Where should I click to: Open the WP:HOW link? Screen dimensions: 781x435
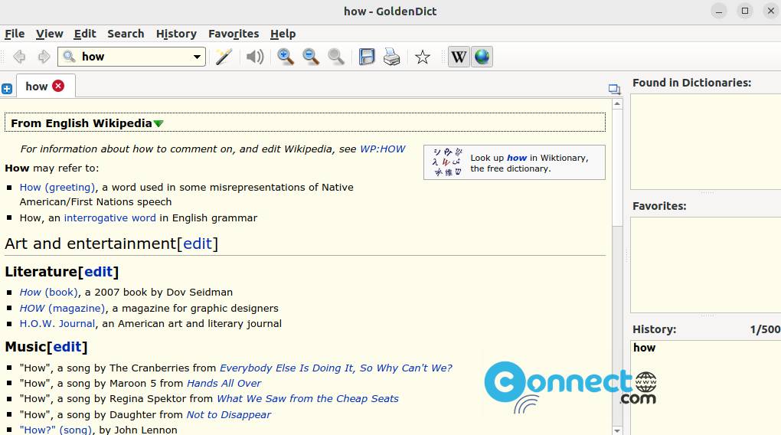coord(383,149)
